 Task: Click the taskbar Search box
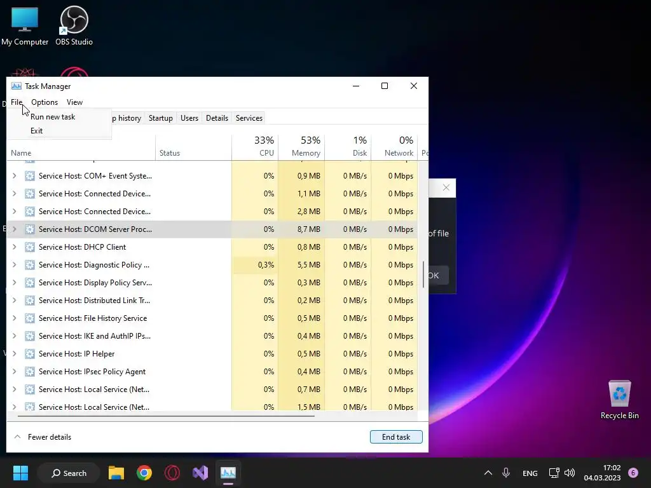pyautogui.click(x=69, y=473)
